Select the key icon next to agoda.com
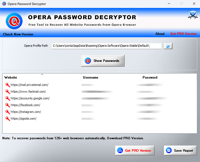200x162 pixels. pos(7,118)
